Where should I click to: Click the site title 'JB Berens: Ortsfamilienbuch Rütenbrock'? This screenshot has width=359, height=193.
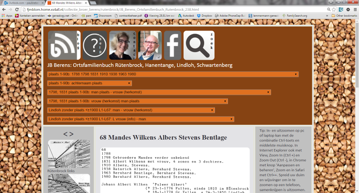[x=140, y=65]
